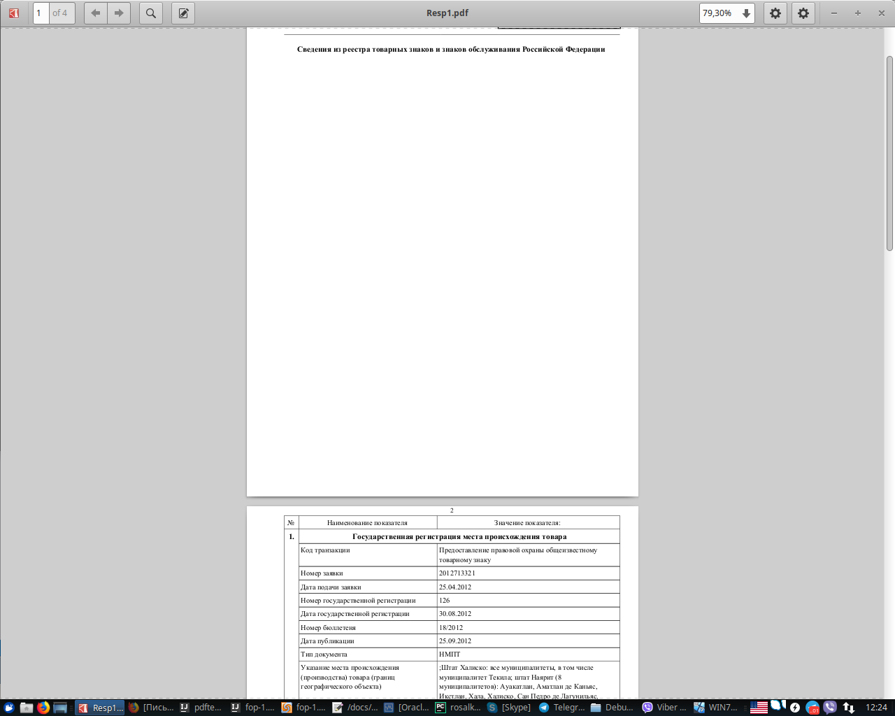Click the date value '30.08.2012'
This screenshot has width=895, height=716.
455,614
